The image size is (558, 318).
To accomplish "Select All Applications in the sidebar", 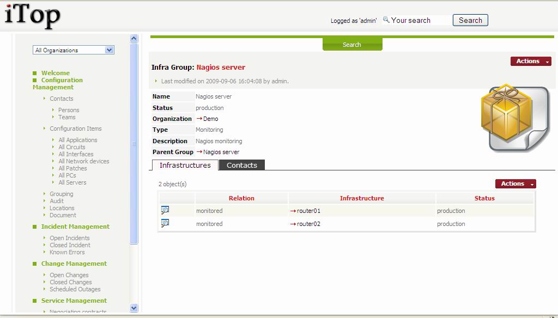I will coord(78,140).
